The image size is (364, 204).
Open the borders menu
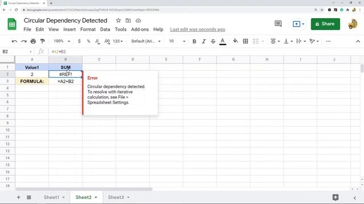coord(245,41)
